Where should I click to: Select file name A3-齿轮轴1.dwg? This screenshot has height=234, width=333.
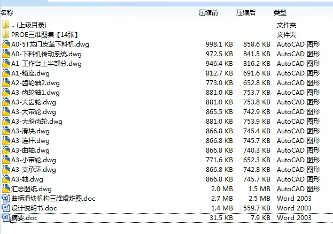35,93
